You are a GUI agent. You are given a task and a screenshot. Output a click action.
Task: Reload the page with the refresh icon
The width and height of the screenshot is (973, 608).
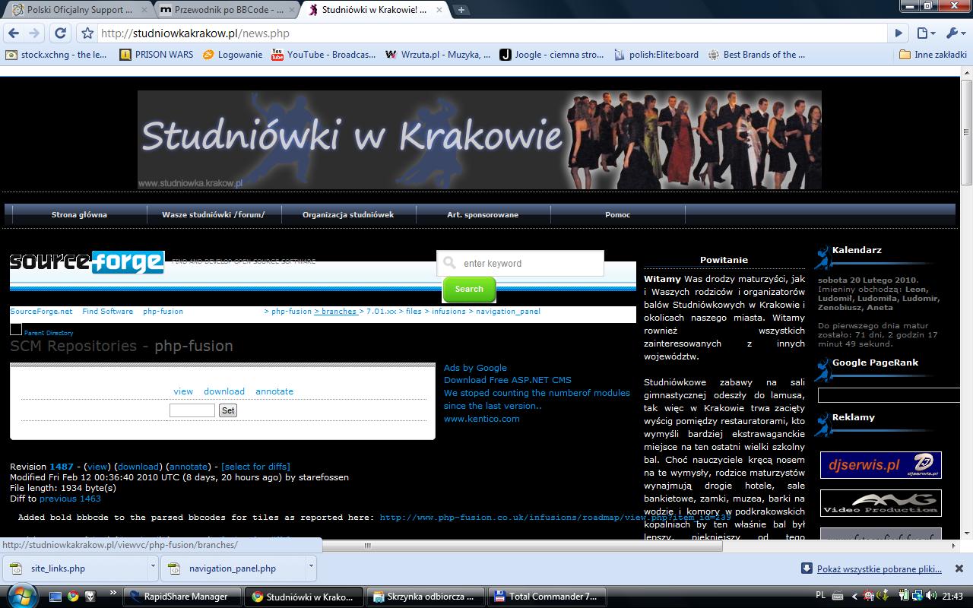(x=61, y=33)
